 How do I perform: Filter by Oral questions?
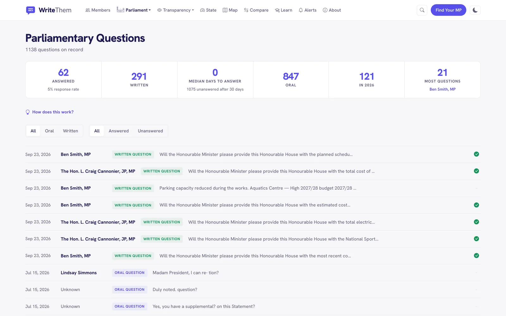49,131
